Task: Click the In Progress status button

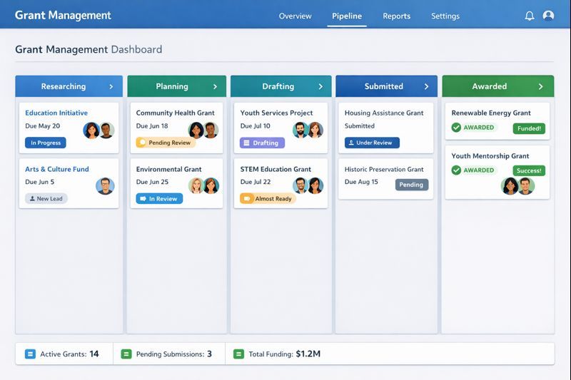Action: point(46,143)
